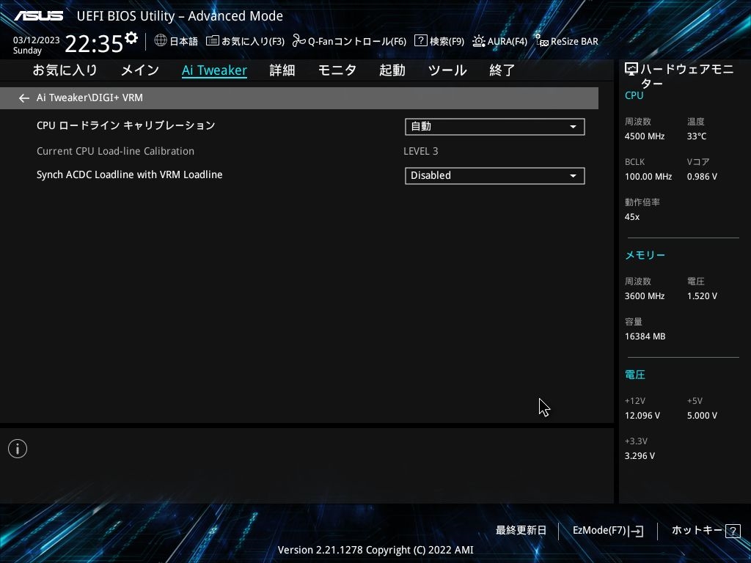The image size is (751, 563).
Task: Click Current CPU Load-line Calibration text
Action: pyautogui.click(x=115, y=151)
